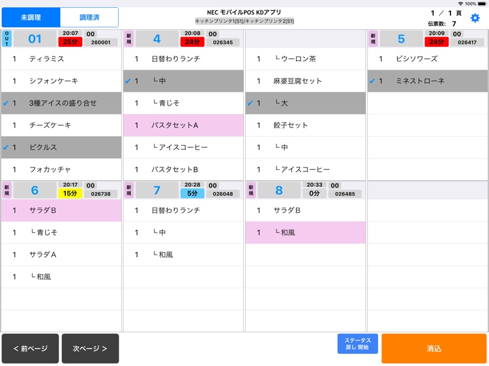This screenshot has width=489, height=366.
Task: Select └アイスコーヒー under パスタセットA
Action: click(183, 147)
